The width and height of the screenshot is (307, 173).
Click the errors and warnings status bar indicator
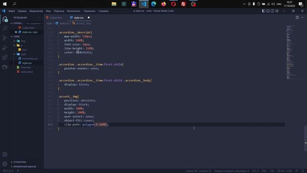8,171
